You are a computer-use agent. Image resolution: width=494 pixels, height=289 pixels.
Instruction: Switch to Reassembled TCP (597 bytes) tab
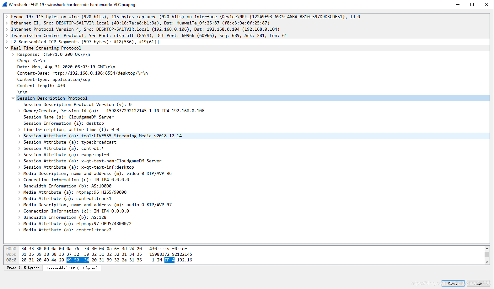pyautogui.click(x=72, y=268)
